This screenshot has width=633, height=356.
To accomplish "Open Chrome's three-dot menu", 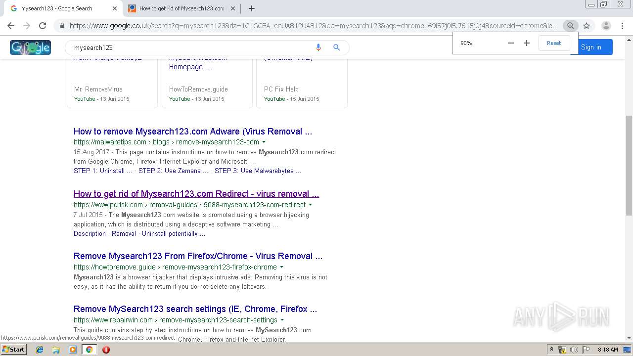I will click(x=622, y=26).
